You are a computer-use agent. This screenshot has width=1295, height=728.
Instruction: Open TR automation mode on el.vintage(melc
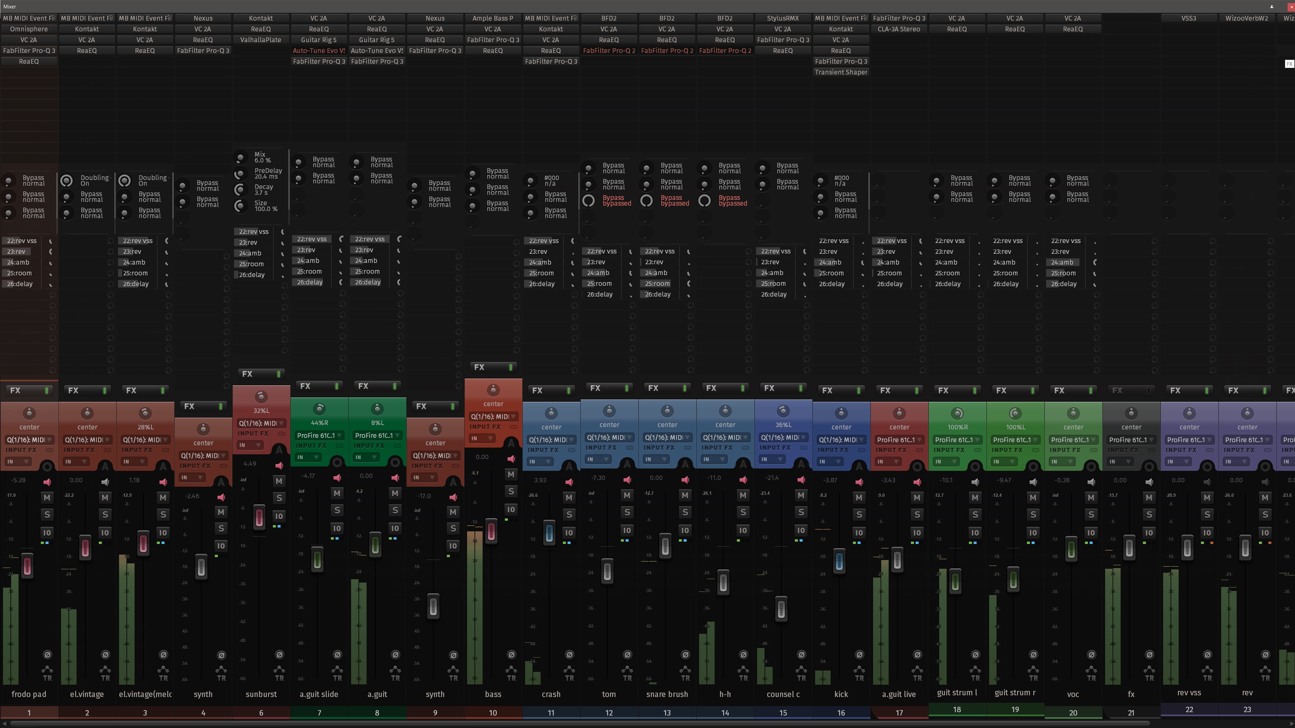(x=163, y=673)
